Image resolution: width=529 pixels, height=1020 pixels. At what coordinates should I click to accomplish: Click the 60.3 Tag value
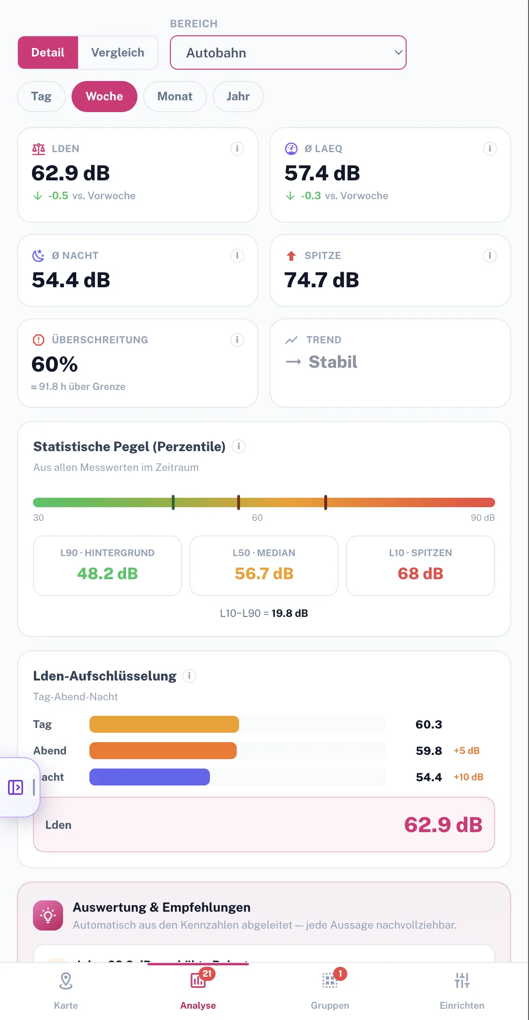point(429,724)
